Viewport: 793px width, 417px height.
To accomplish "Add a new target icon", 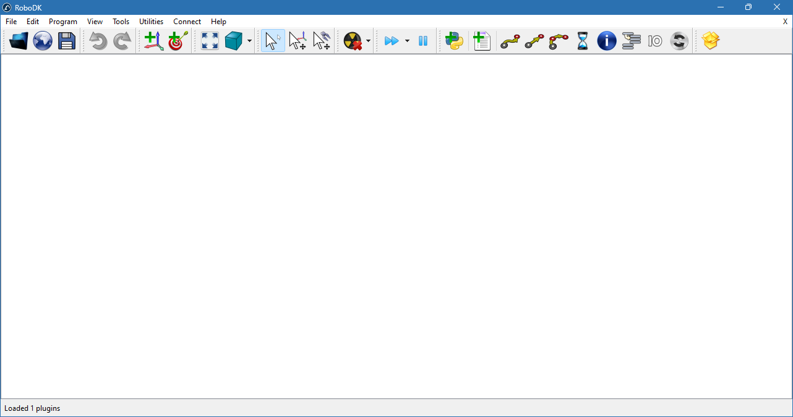I will tap(178, 41).
